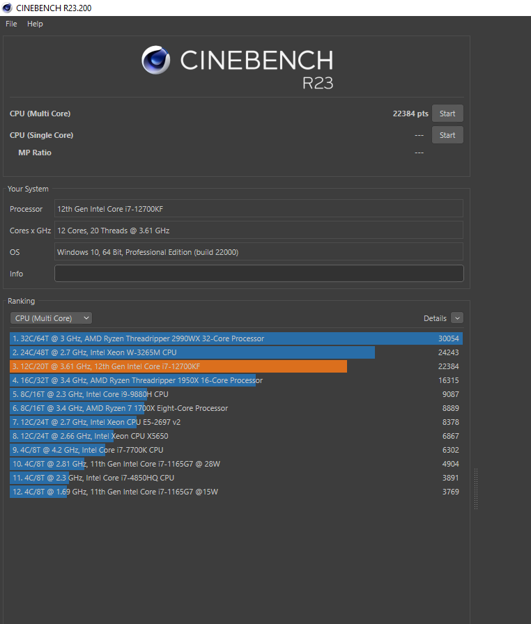Click the MP Ratio label
Screen dimensions: 531x624
pyautogui.click(x=35, y=153)
